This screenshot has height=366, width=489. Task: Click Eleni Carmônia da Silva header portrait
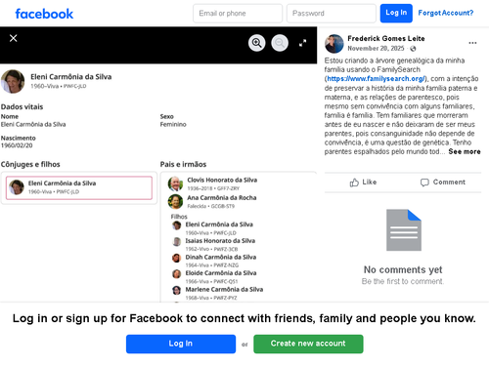pos(13,81)
